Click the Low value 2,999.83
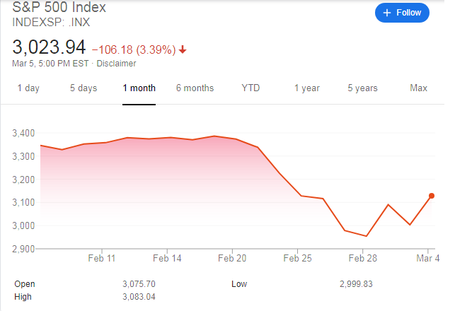The width and height of the screenshot is (455, 311). click(x=357, y=284)
